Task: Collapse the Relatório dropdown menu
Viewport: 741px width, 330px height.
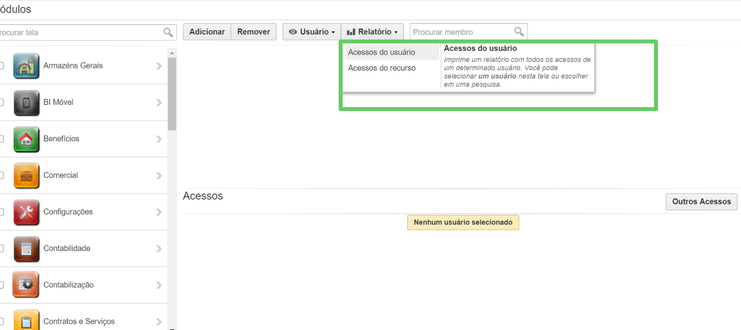Action: click(372, 32)
